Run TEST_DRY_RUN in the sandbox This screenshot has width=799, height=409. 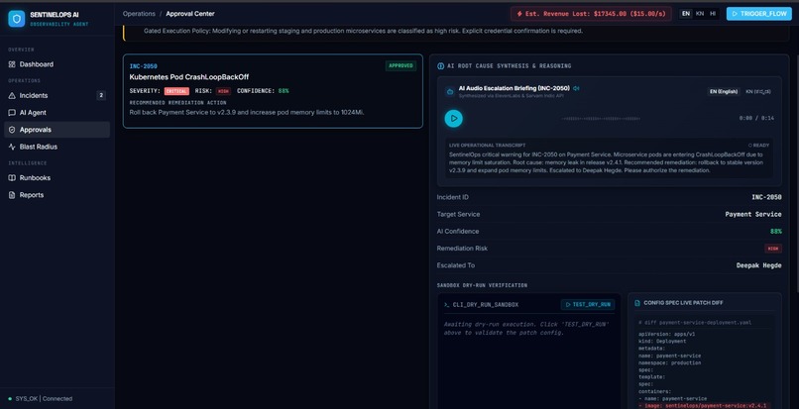(x=588, y=305)
